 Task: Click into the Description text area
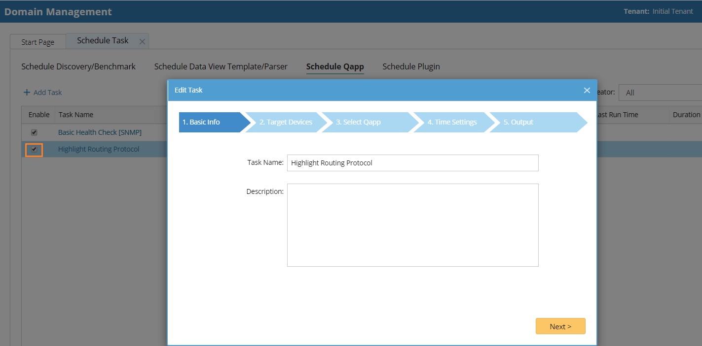click(x=412, y=225)
